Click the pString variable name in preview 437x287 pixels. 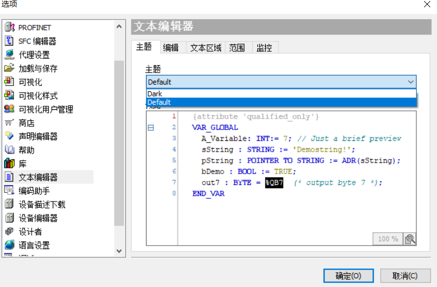point(217,161)
